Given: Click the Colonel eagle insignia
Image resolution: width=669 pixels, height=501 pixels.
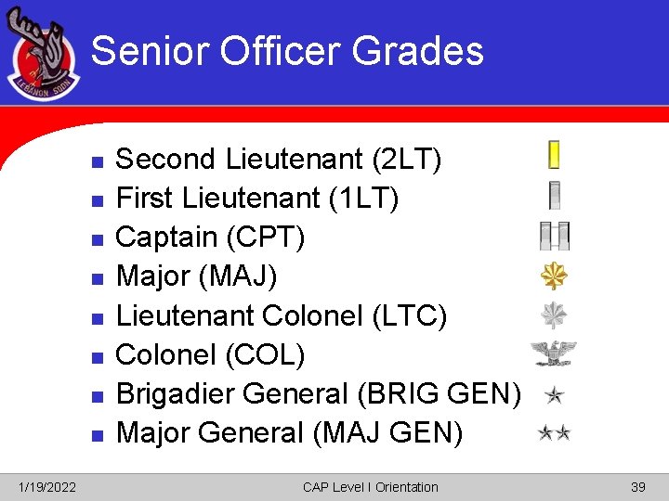Looking at the screenshot, I should pos(554,353).
